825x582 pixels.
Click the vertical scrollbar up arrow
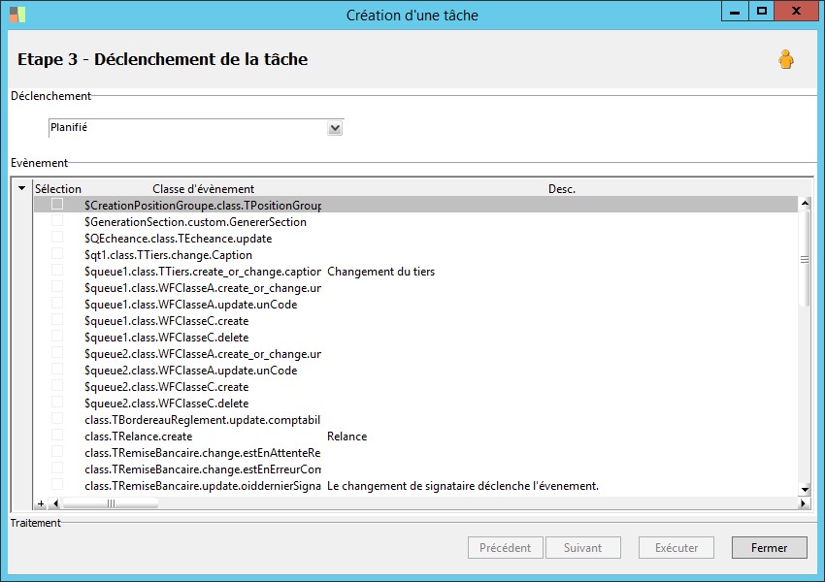pos(805,203)
